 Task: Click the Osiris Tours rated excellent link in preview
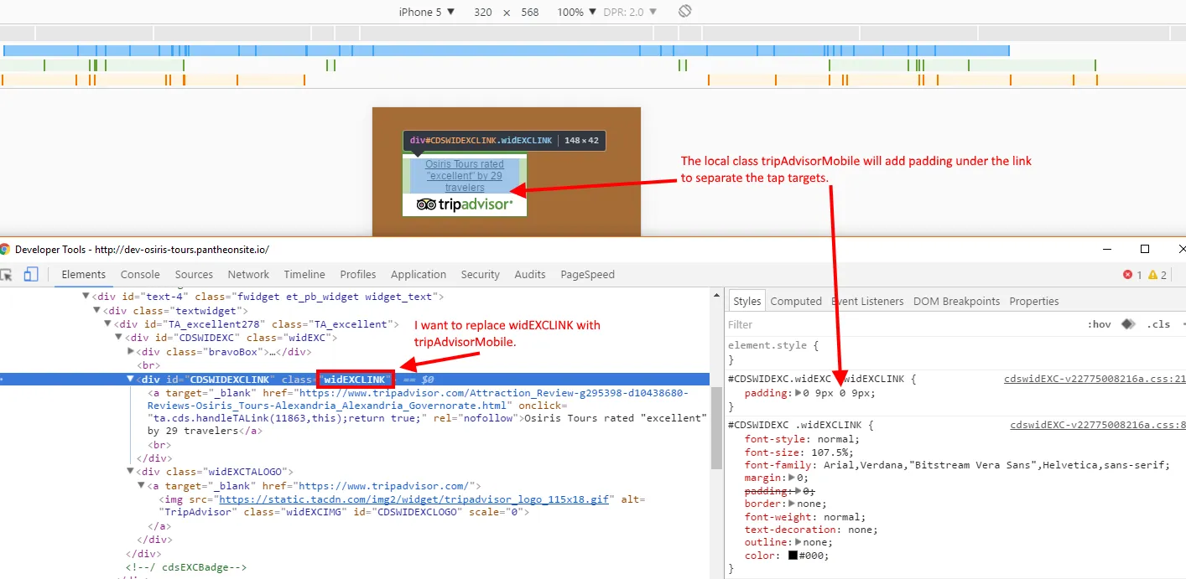(x=465, y=176)
